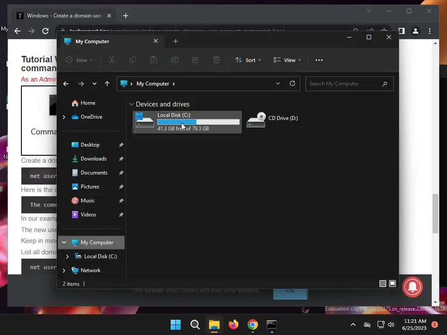Open CD Drive (D:)
Screen dimensions: 447x335
tap(272, 120)
